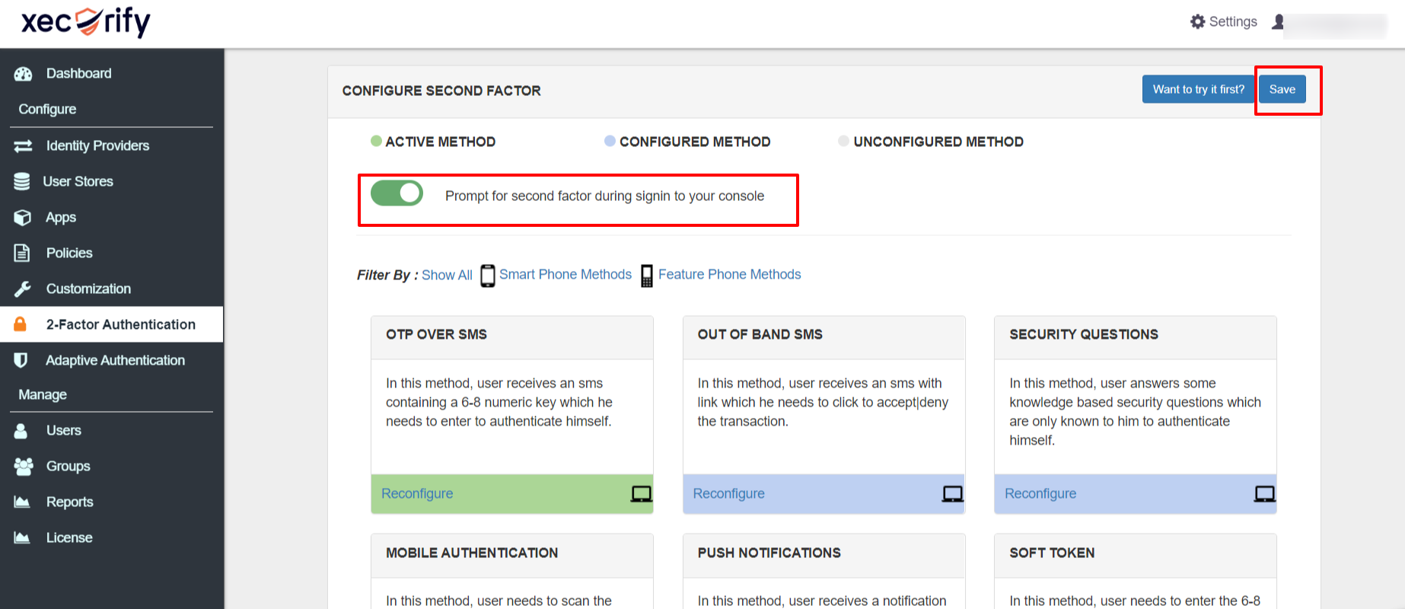
Task: Click the OUT OF BAND SMS card title
Action: tap(760, 334)
